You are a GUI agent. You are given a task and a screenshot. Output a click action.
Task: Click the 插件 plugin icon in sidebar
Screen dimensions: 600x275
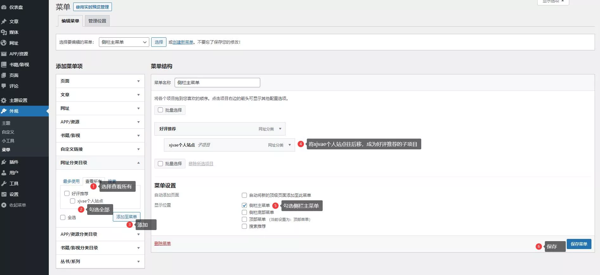[x=4, y=162]
